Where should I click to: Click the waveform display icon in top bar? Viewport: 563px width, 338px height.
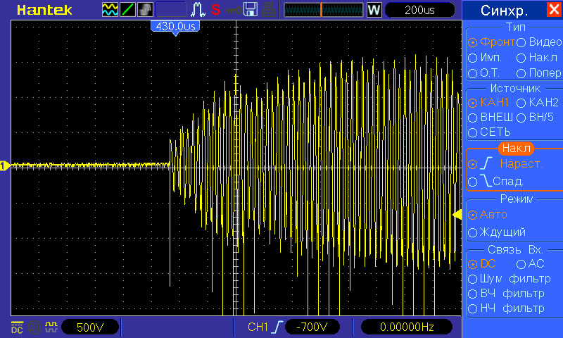click(110, 10)
